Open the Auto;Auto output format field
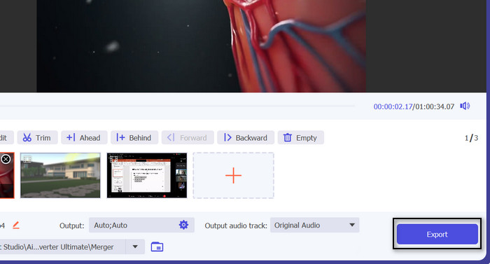Screen dimensions: 490x264 click(141, 225)
